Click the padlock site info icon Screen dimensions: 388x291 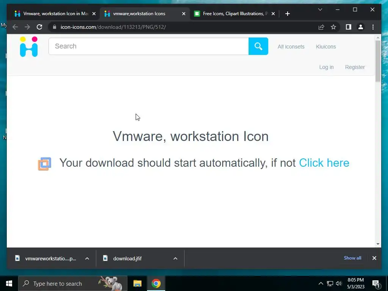coord(55,27)
